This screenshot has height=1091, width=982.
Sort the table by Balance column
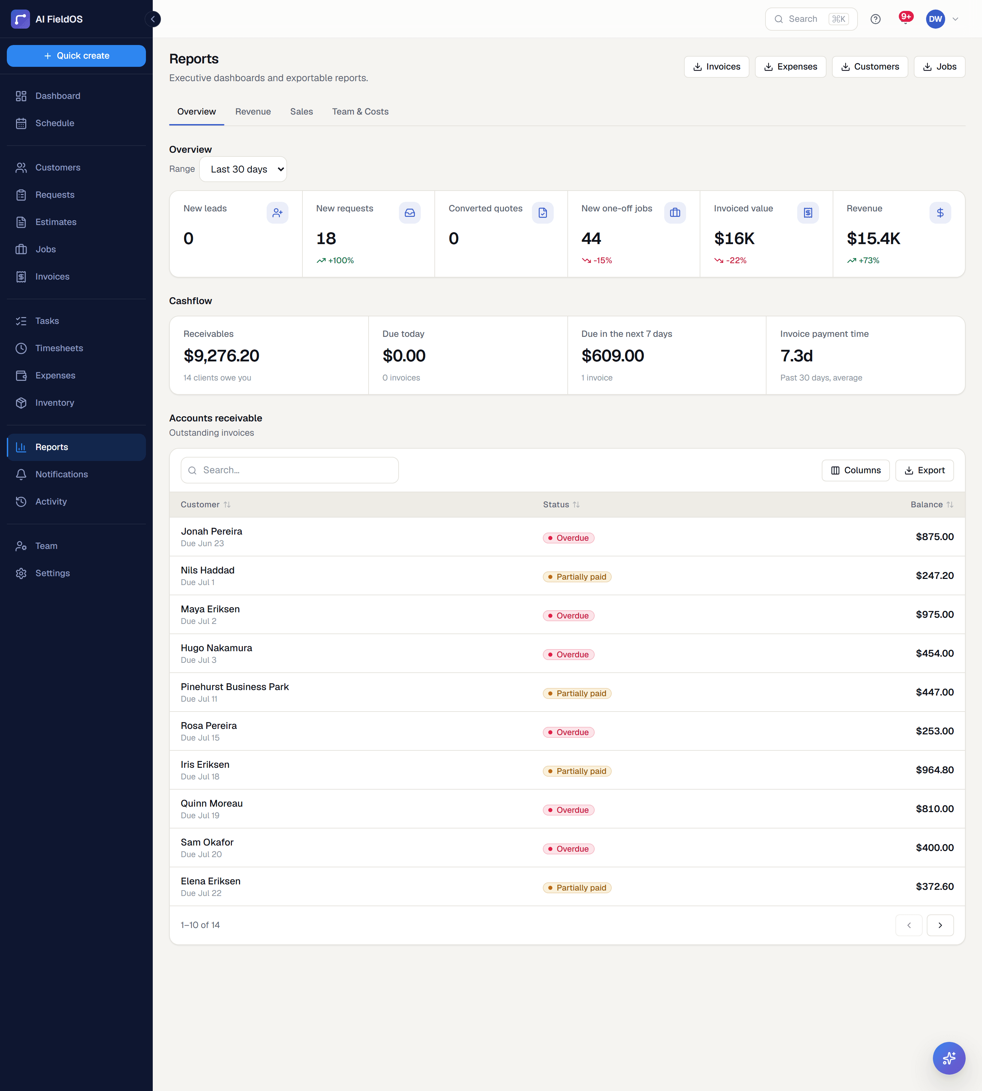point(932,505)
